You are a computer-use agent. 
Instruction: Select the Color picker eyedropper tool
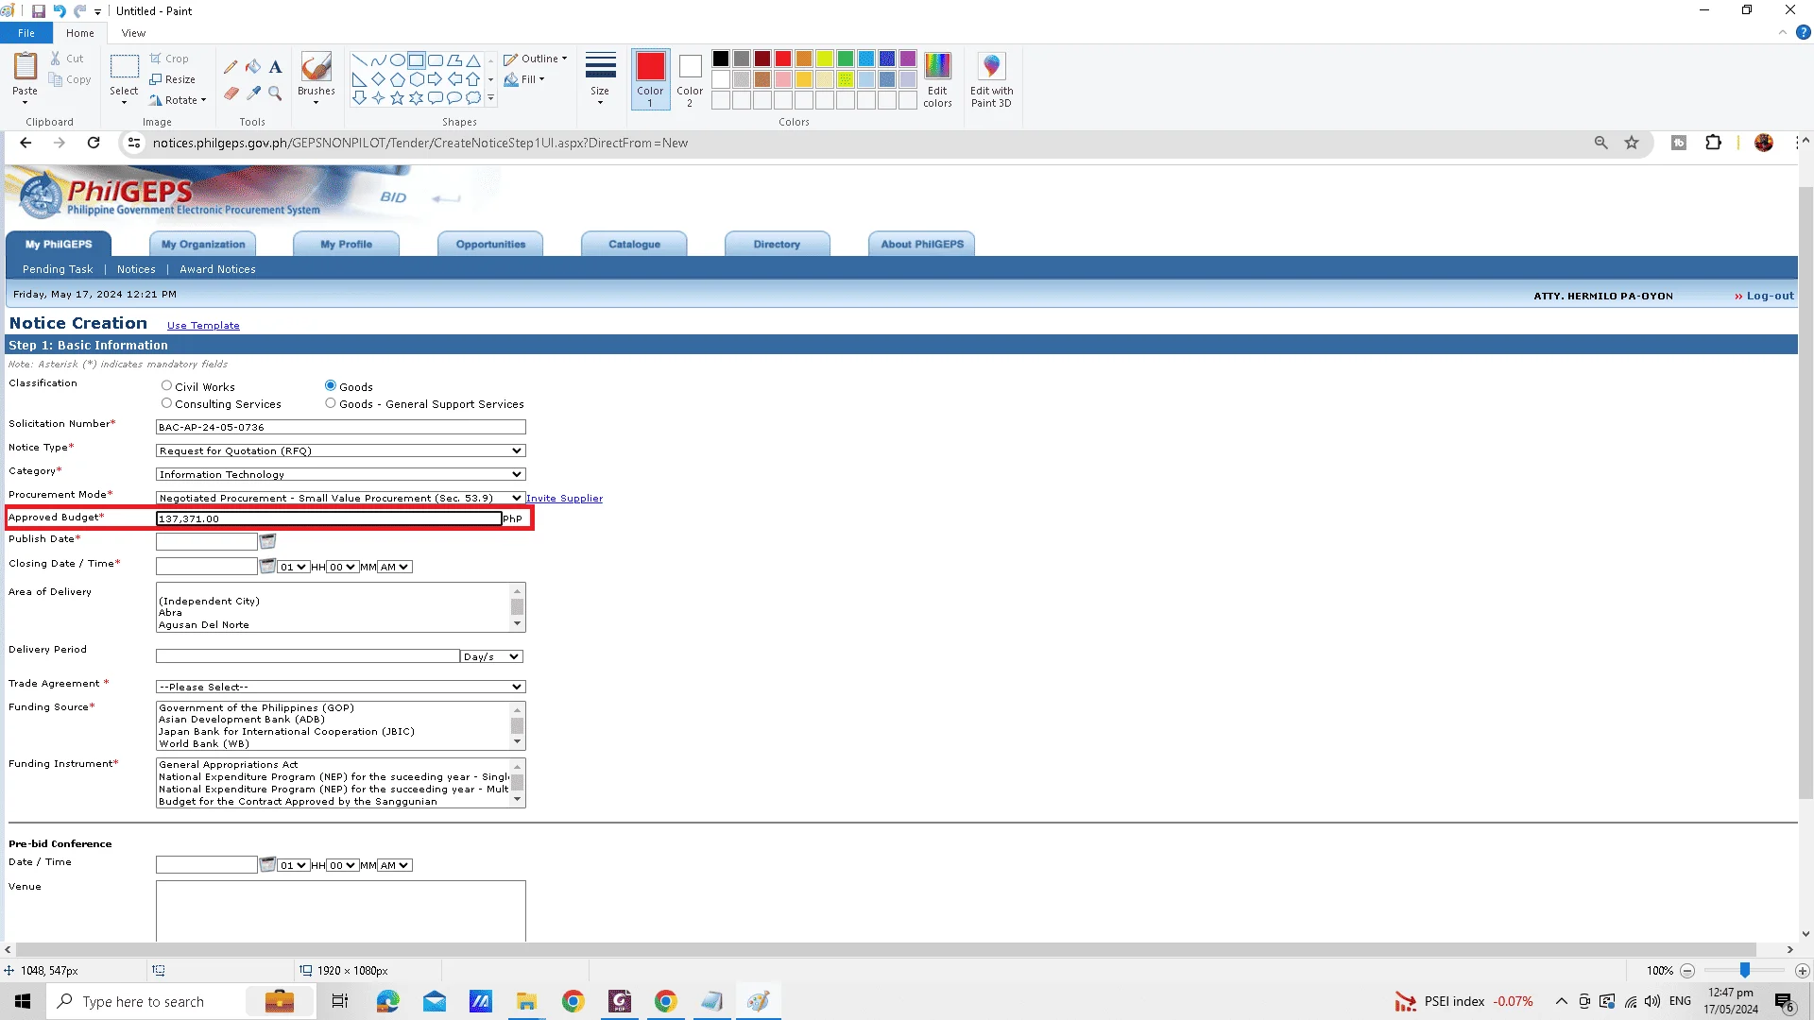[x=253, y=93]
